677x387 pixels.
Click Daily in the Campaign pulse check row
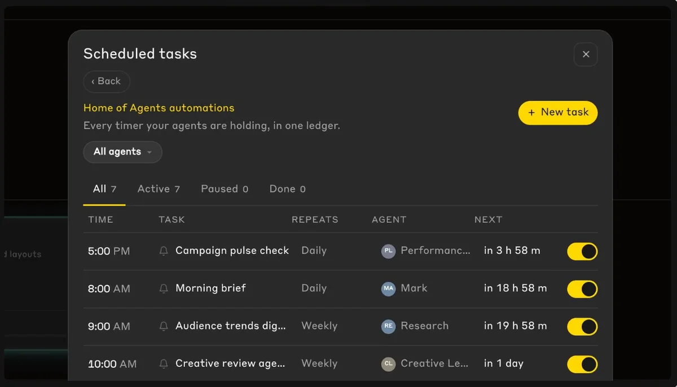click(314, 251)
